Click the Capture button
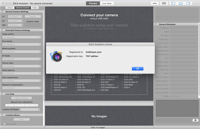 click(x=33, y=16)
